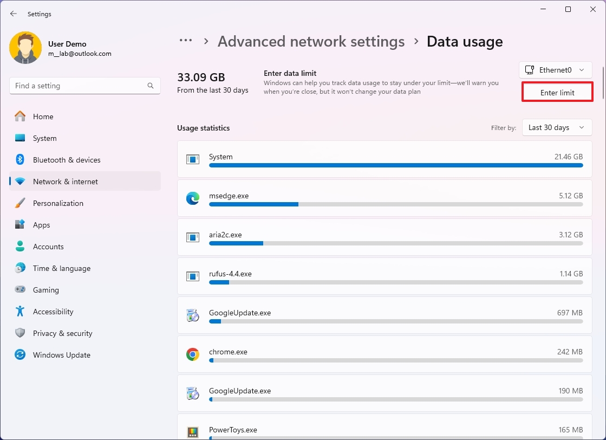Click the Data usage page title
This screenshot has width=606, height=440.
(465, 41)
